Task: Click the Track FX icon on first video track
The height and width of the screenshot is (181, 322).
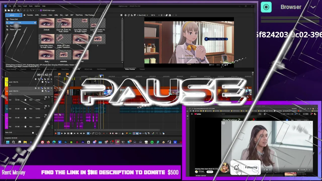Action: [x=45, y=79]
